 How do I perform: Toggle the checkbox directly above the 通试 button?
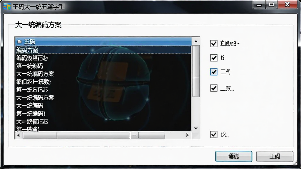(214, 134)
